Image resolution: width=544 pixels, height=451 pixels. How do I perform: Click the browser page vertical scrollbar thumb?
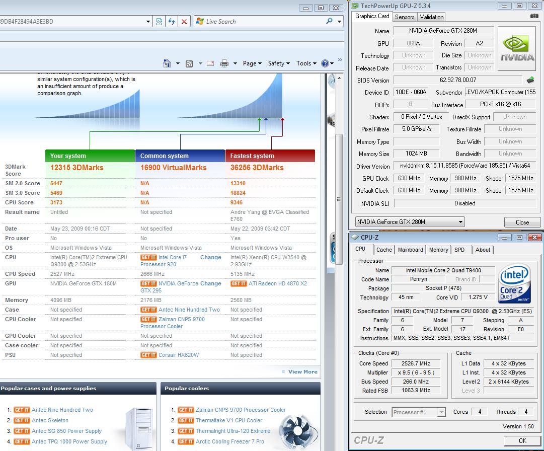(339, 199)
